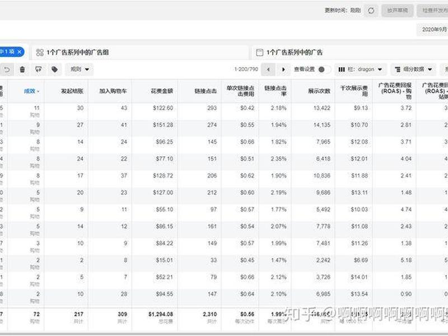This screenshot has height=336, width=448.
Task: Click the 放弃草稿 button
Action: click(398, 11)
